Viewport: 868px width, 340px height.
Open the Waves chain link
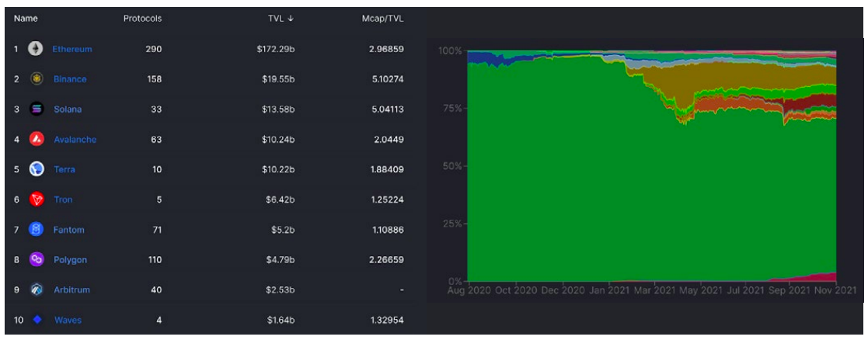tap(68, 320)
